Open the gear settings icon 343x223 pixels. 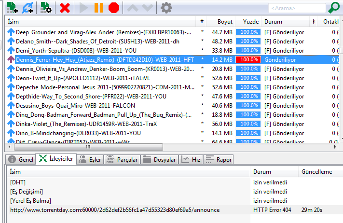(x=166, y=8)
